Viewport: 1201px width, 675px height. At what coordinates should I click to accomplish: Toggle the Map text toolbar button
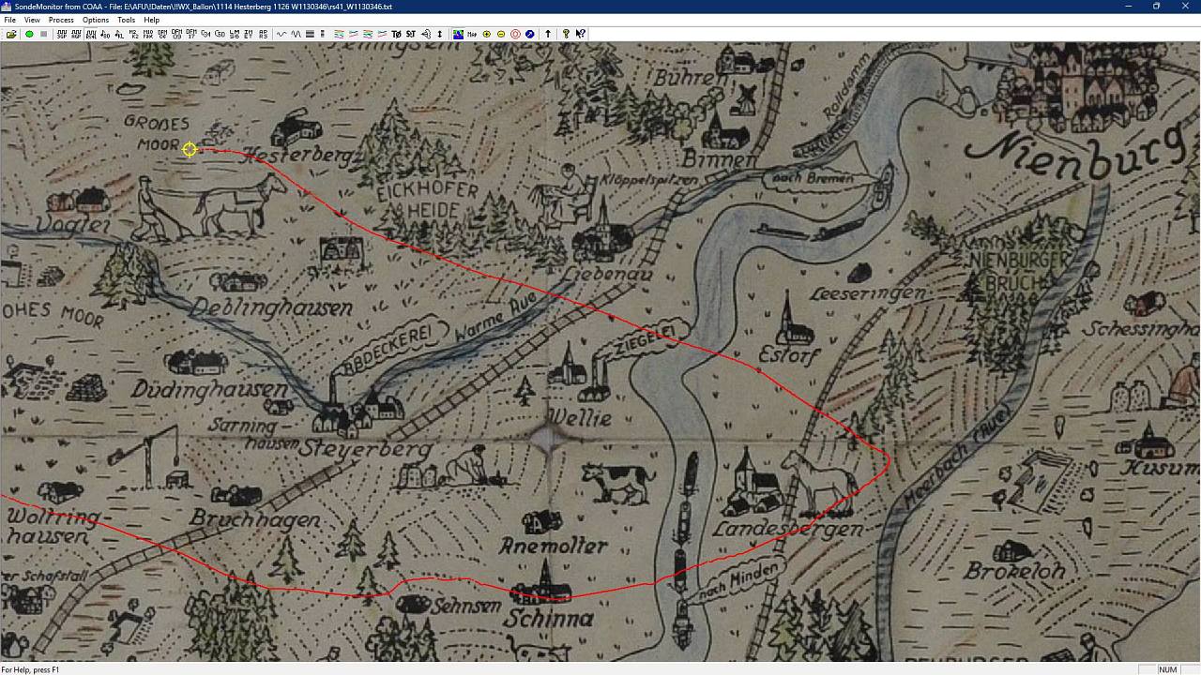pyautogui.click(x=472, y=34)
